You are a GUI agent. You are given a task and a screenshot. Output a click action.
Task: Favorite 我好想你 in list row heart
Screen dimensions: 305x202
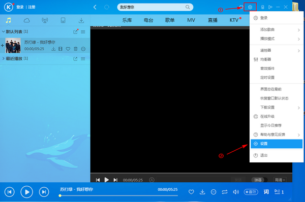pyautogui.click(x=68, y=49)
